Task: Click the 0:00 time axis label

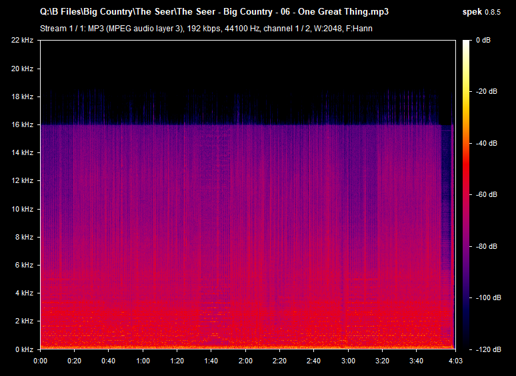Action: pyautogui.click(x=40, y=360)
